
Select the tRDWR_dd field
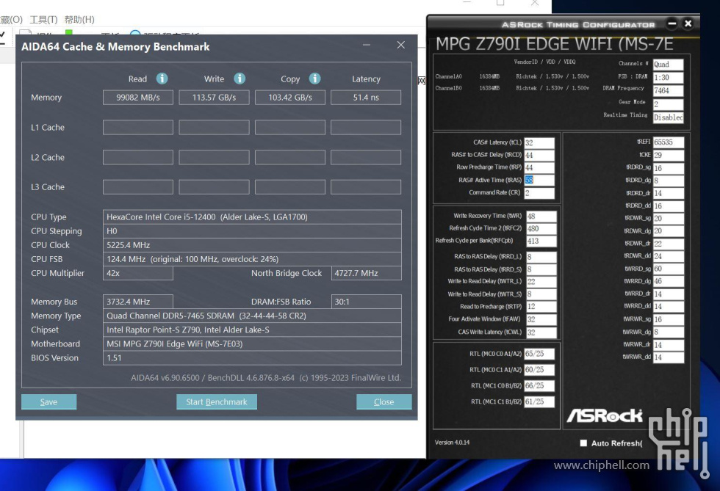669,256
